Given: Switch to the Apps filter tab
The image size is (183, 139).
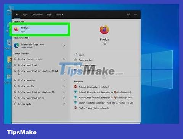Looking at the screenshot, I should [x=25, y=14].
